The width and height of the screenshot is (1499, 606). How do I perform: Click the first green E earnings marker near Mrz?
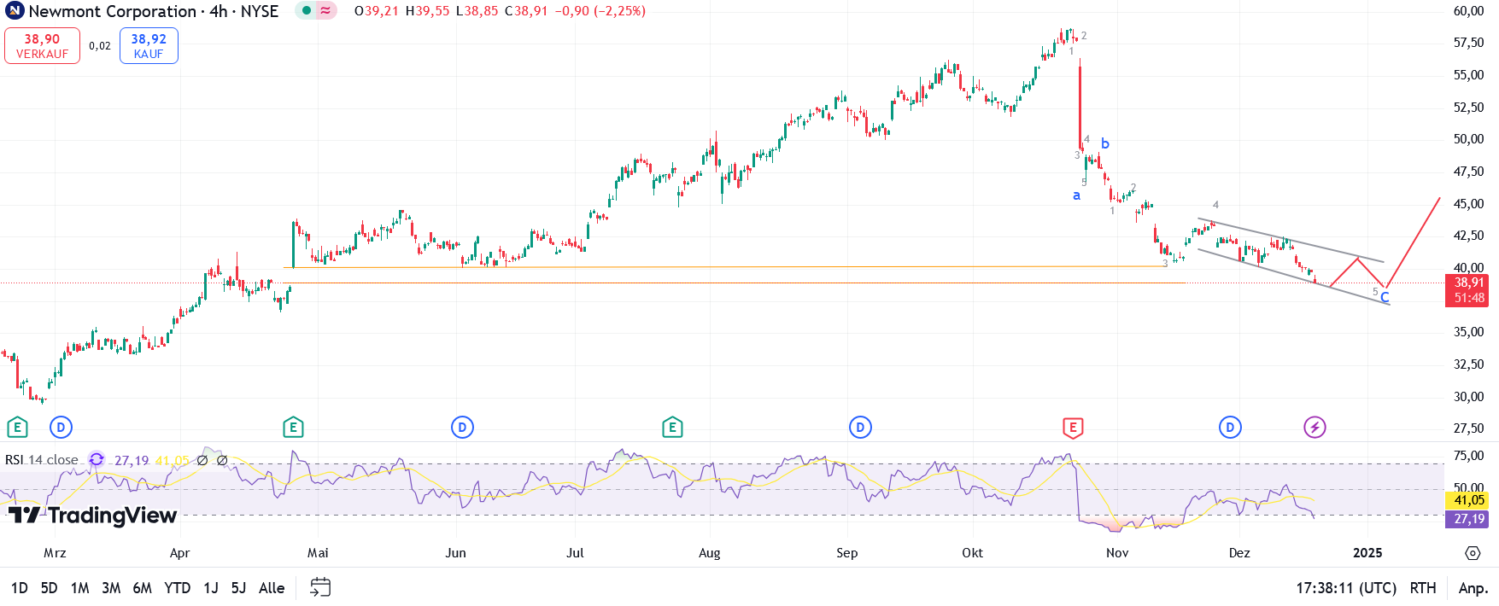coord(17,428)
